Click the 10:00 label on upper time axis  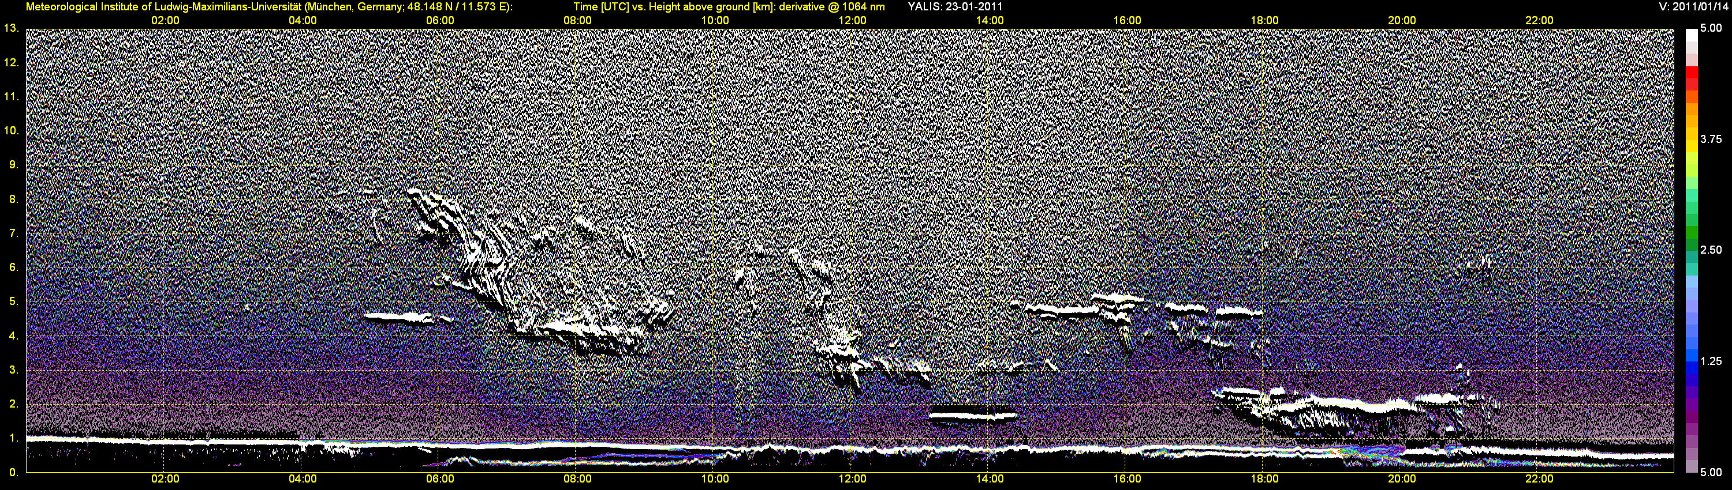click(x=715, y=21)
